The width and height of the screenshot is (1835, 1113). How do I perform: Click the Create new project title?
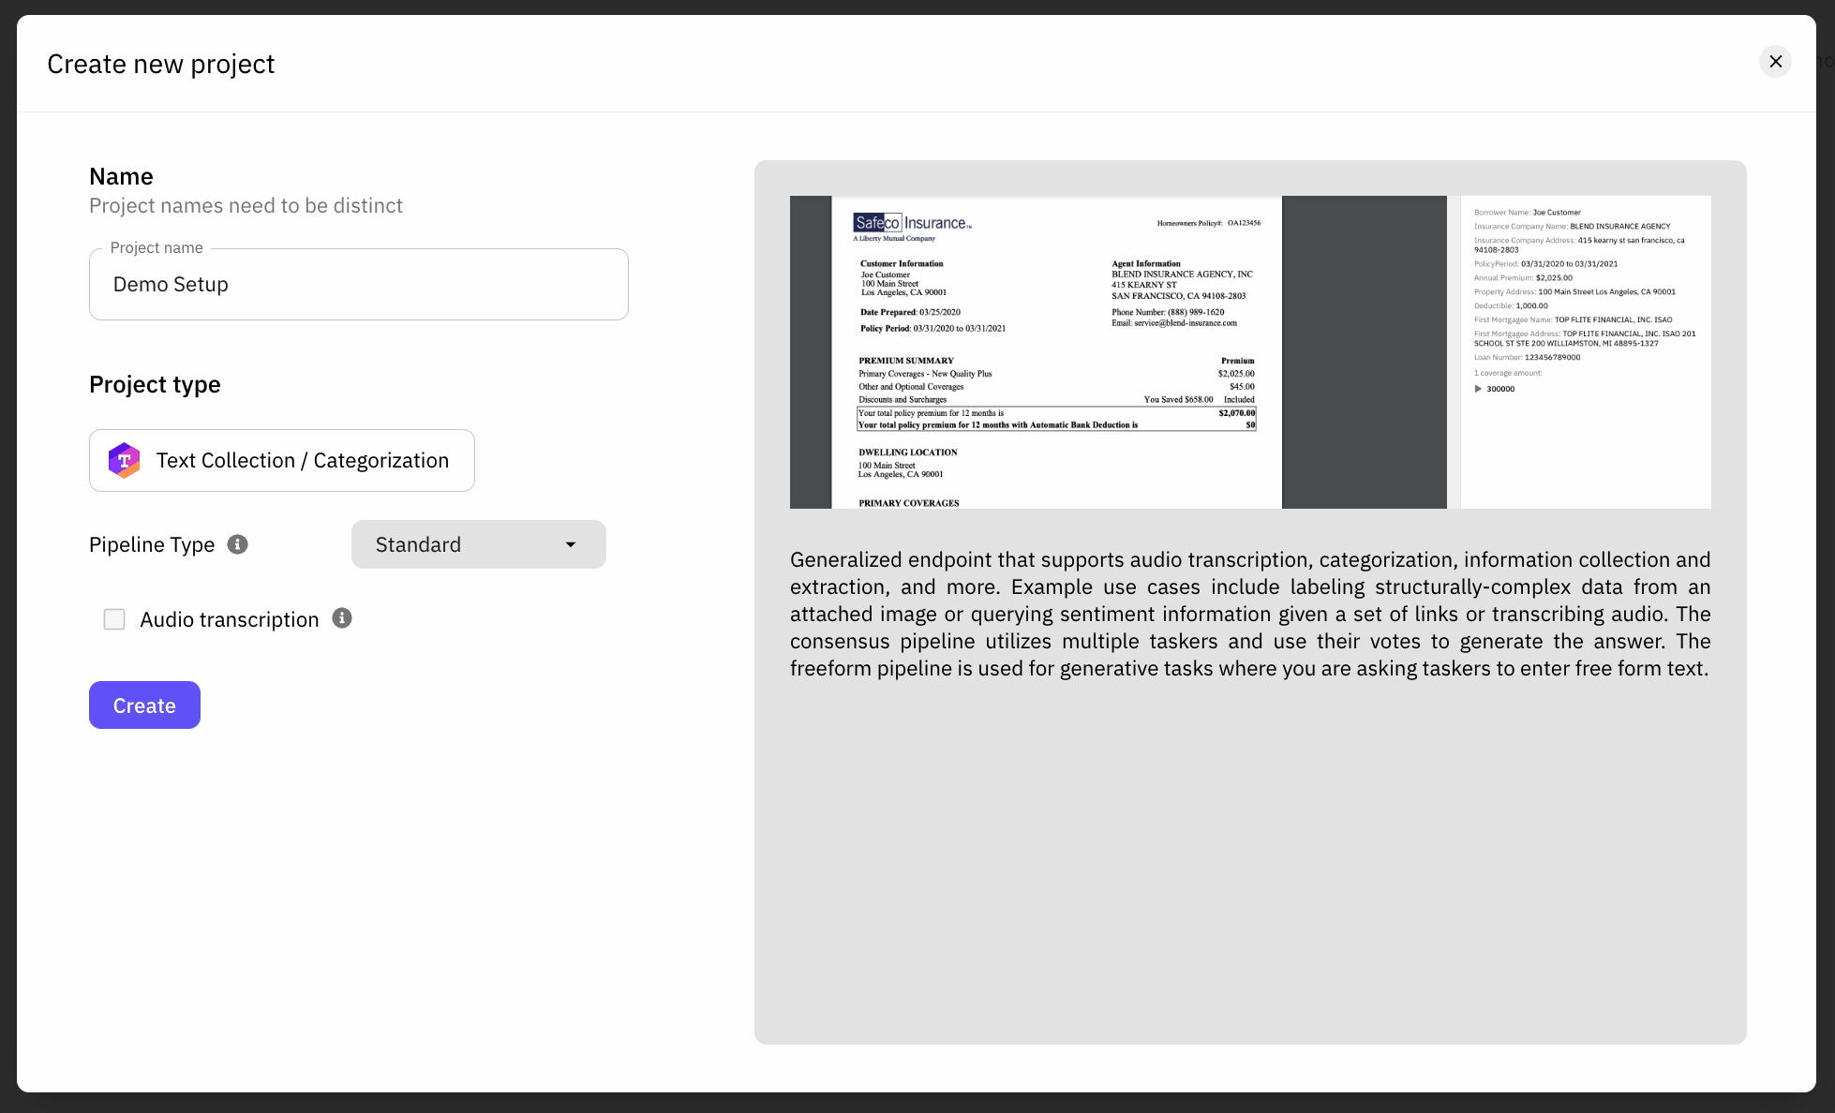[x=160, y=64]
